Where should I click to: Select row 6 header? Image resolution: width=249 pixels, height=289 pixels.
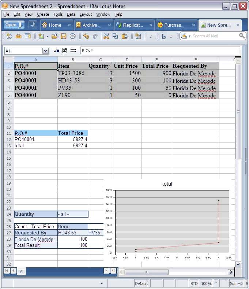click(x=9, y=102)
